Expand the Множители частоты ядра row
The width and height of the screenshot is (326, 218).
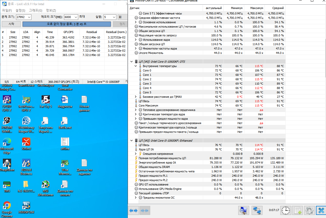point(136,49)
